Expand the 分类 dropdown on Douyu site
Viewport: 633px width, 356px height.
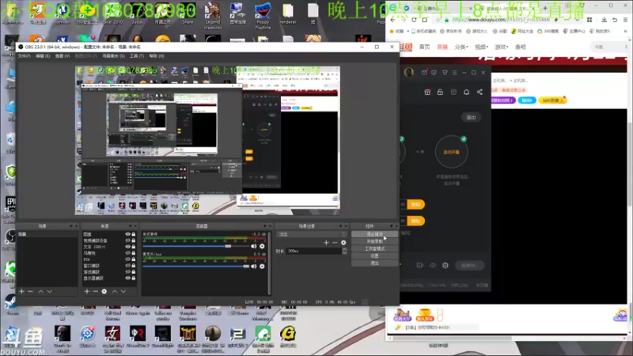coord(461,47)
